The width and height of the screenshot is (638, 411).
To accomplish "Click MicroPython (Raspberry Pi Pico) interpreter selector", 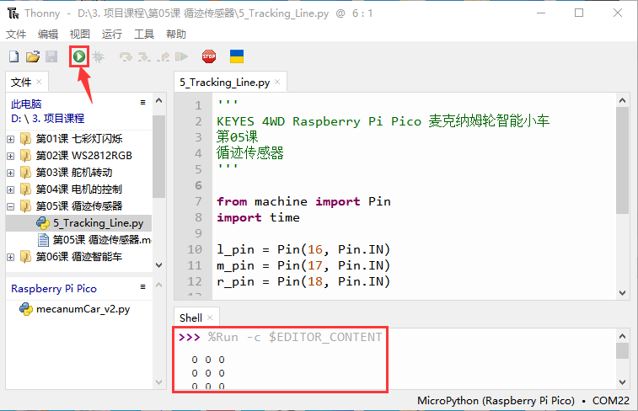I will point(496,400).
